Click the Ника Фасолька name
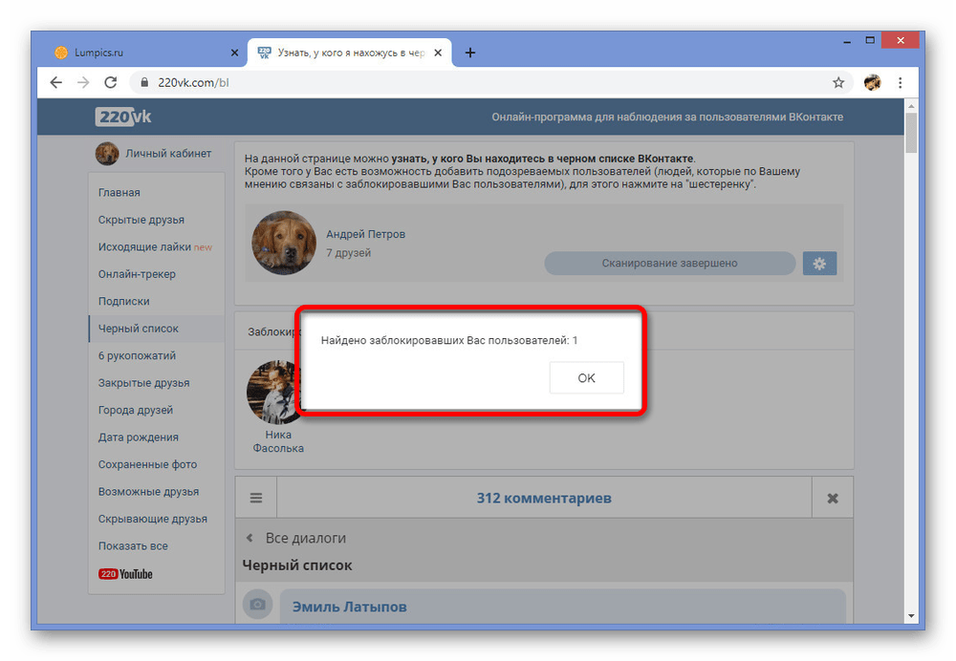The height and width of the screenshot is (661, 956). pos(278,441)
